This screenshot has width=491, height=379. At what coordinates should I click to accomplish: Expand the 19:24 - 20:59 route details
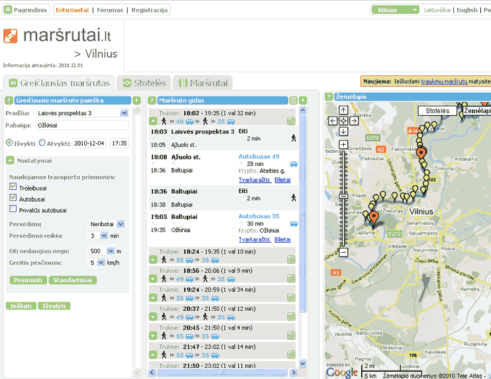(x=153, y=298)
